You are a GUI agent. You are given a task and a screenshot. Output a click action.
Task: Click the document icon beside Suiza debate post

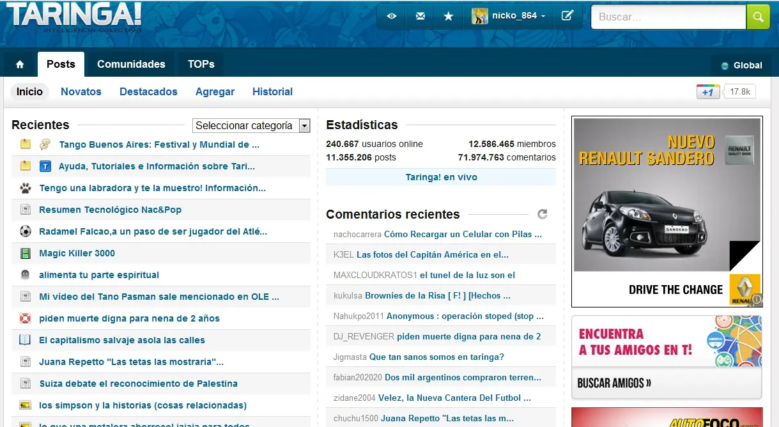pyautogui.click(x=26, y=384)
